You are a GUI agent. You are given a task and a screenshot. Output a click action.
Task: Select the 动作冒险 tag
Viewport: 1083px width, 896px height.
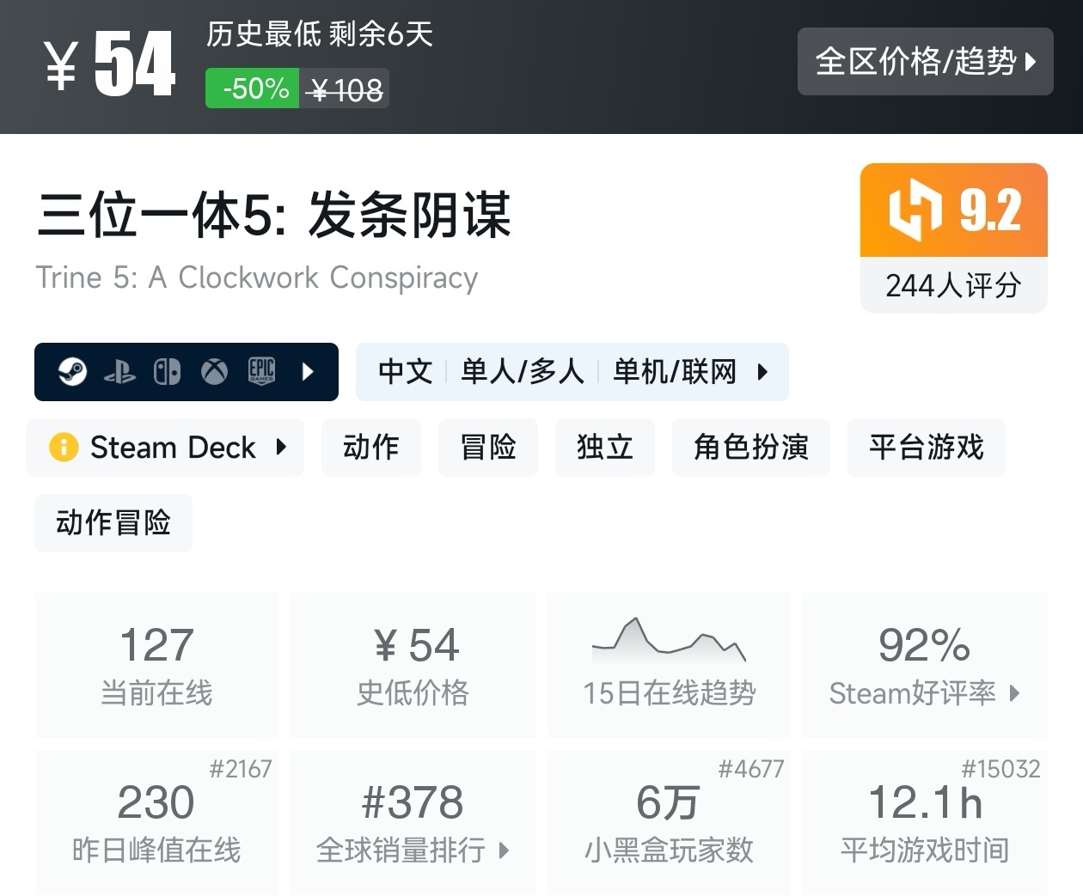pyautogui.click(x=113, y=522)
